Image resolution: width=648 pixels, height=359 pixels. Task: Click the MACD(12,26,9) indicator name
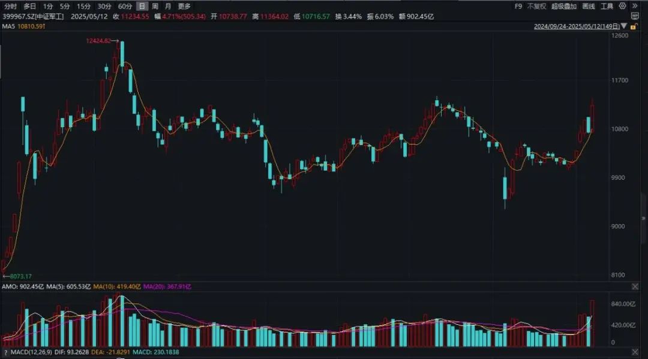point(31,352)
